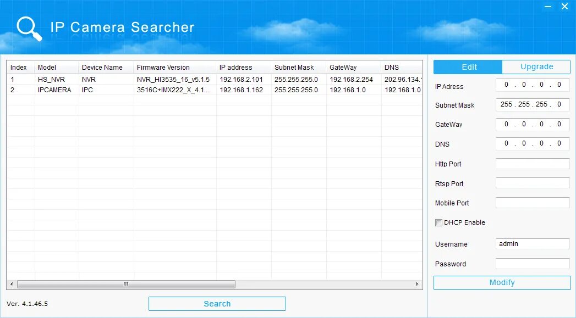The width and height of the screenshot is (576, 318).
Task: Sort by IP address column header
Action: click(x=244, y=68)
